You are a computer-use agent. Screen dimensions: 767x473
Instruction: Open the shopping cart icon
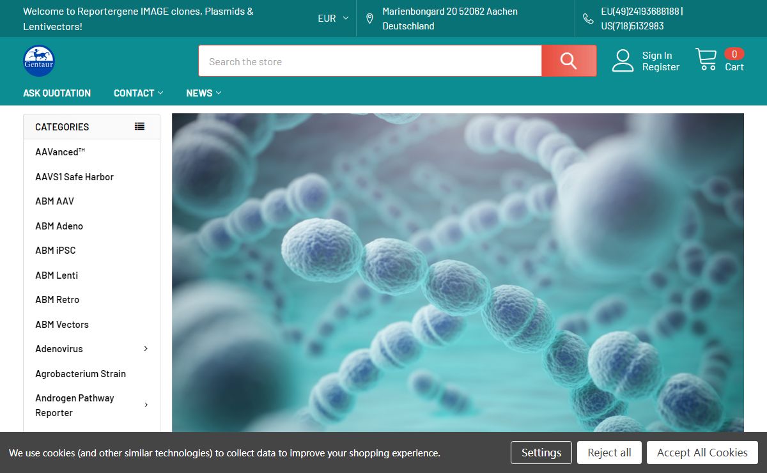706,59
